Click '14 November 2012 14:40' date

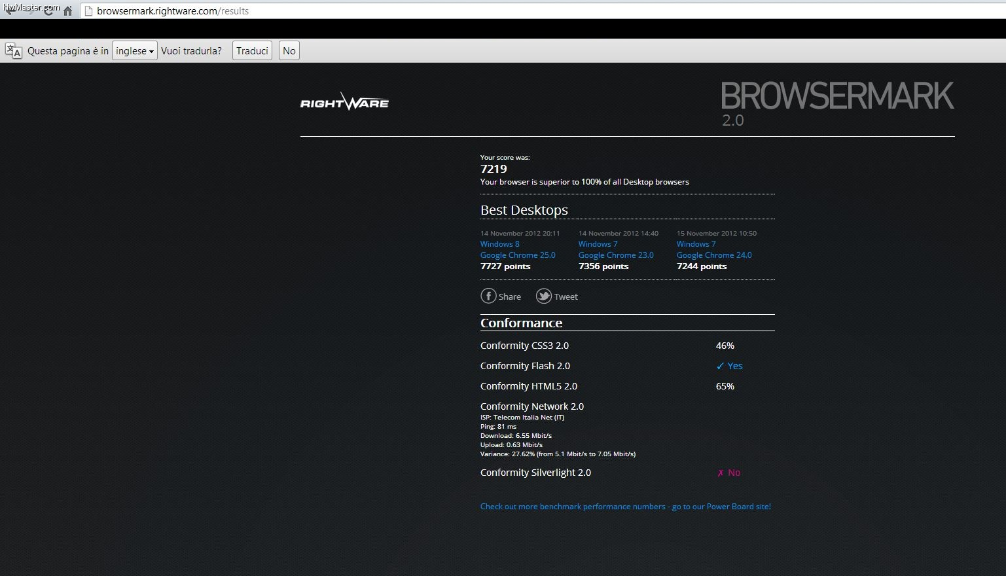pos(619,234)
